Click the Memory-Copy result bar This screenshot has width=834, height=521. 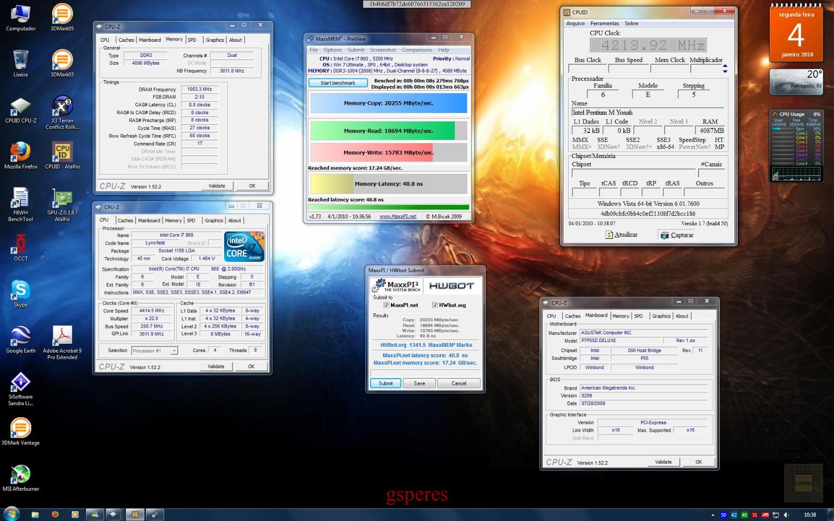pyautogui.click(x=388, y=103)
